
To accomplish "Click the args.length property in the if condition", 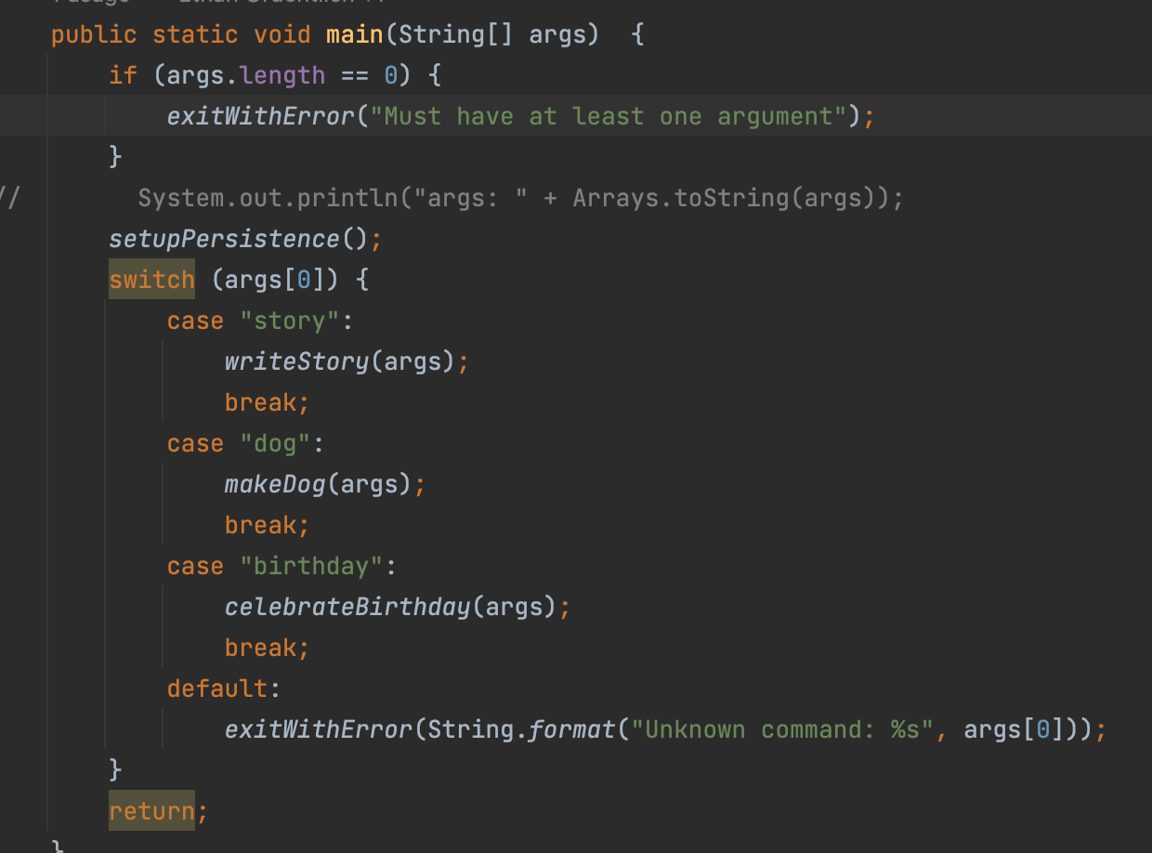I will pyautogui.click(x=281, y=75).
